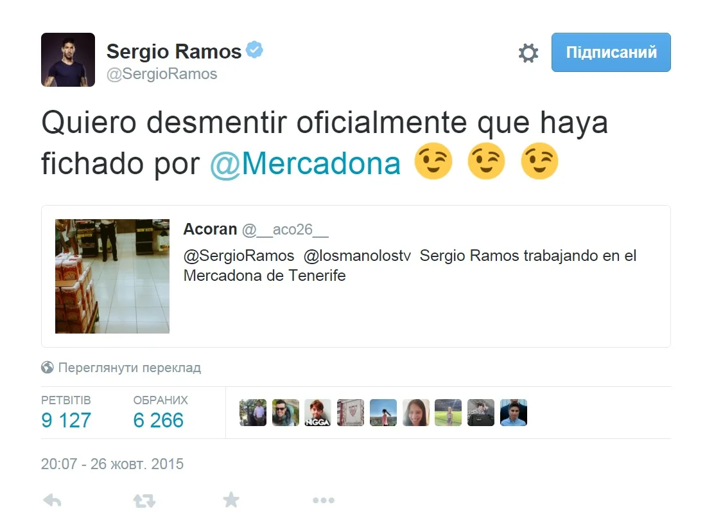
Task: Retweet this tweet using retweet icon
Action: pyautogui.click(x=144, y=501)
